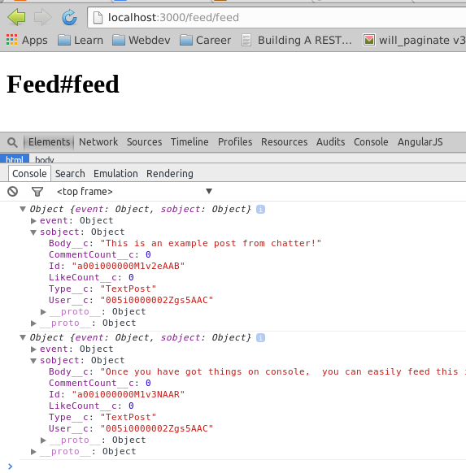Collapse the second logged Object entry
This screenshot has width=466, height=473.
[23, 337]
